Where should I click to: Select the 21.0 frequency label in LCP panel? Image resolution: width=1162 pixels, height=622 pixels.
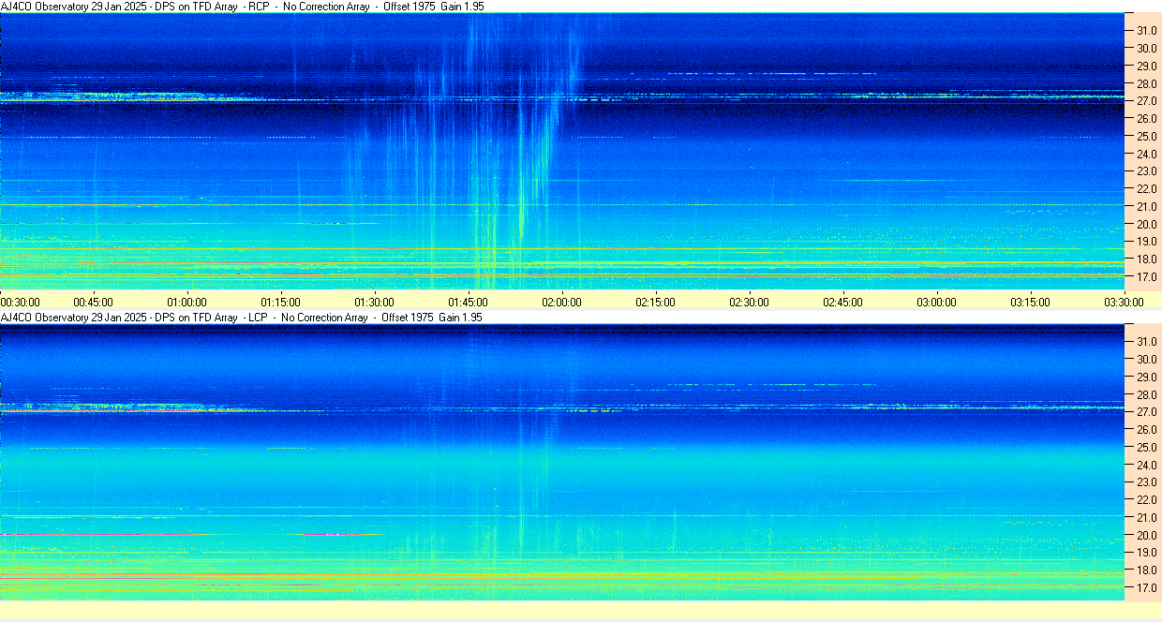click(x=1147, y=517)
